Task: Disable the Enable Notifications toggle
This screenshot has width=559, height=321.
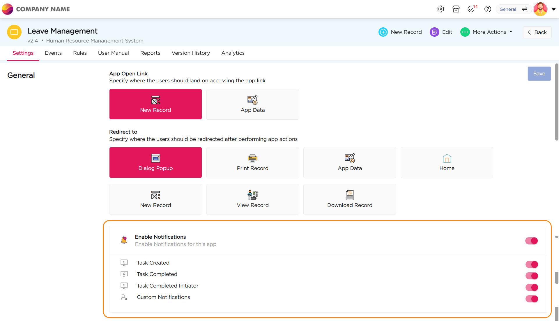Action: (531, 241)
